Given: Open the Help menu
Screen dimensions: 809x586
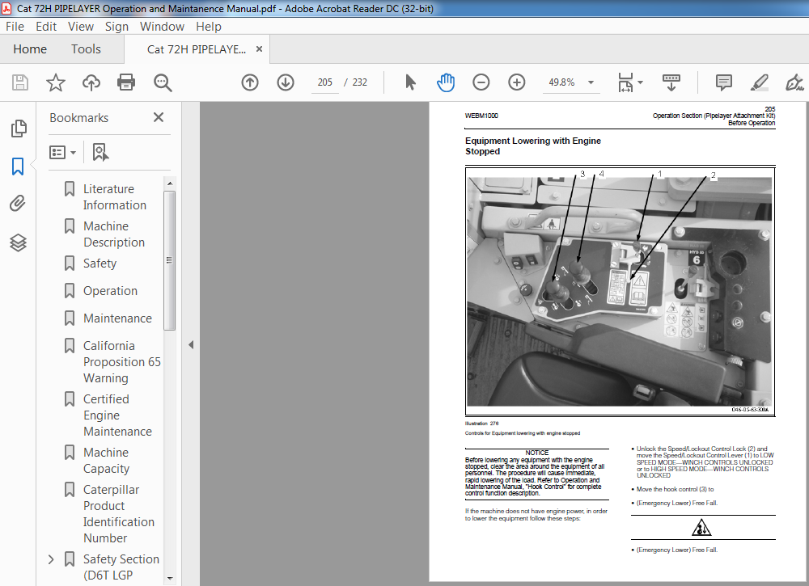Looking at the screenshot, I should pyautogui.click(x=209, y=27).
